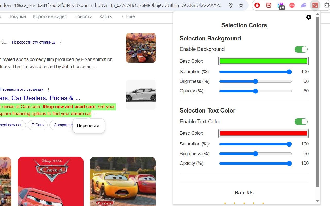Switch to the Новости search tab

coord(83,16)
